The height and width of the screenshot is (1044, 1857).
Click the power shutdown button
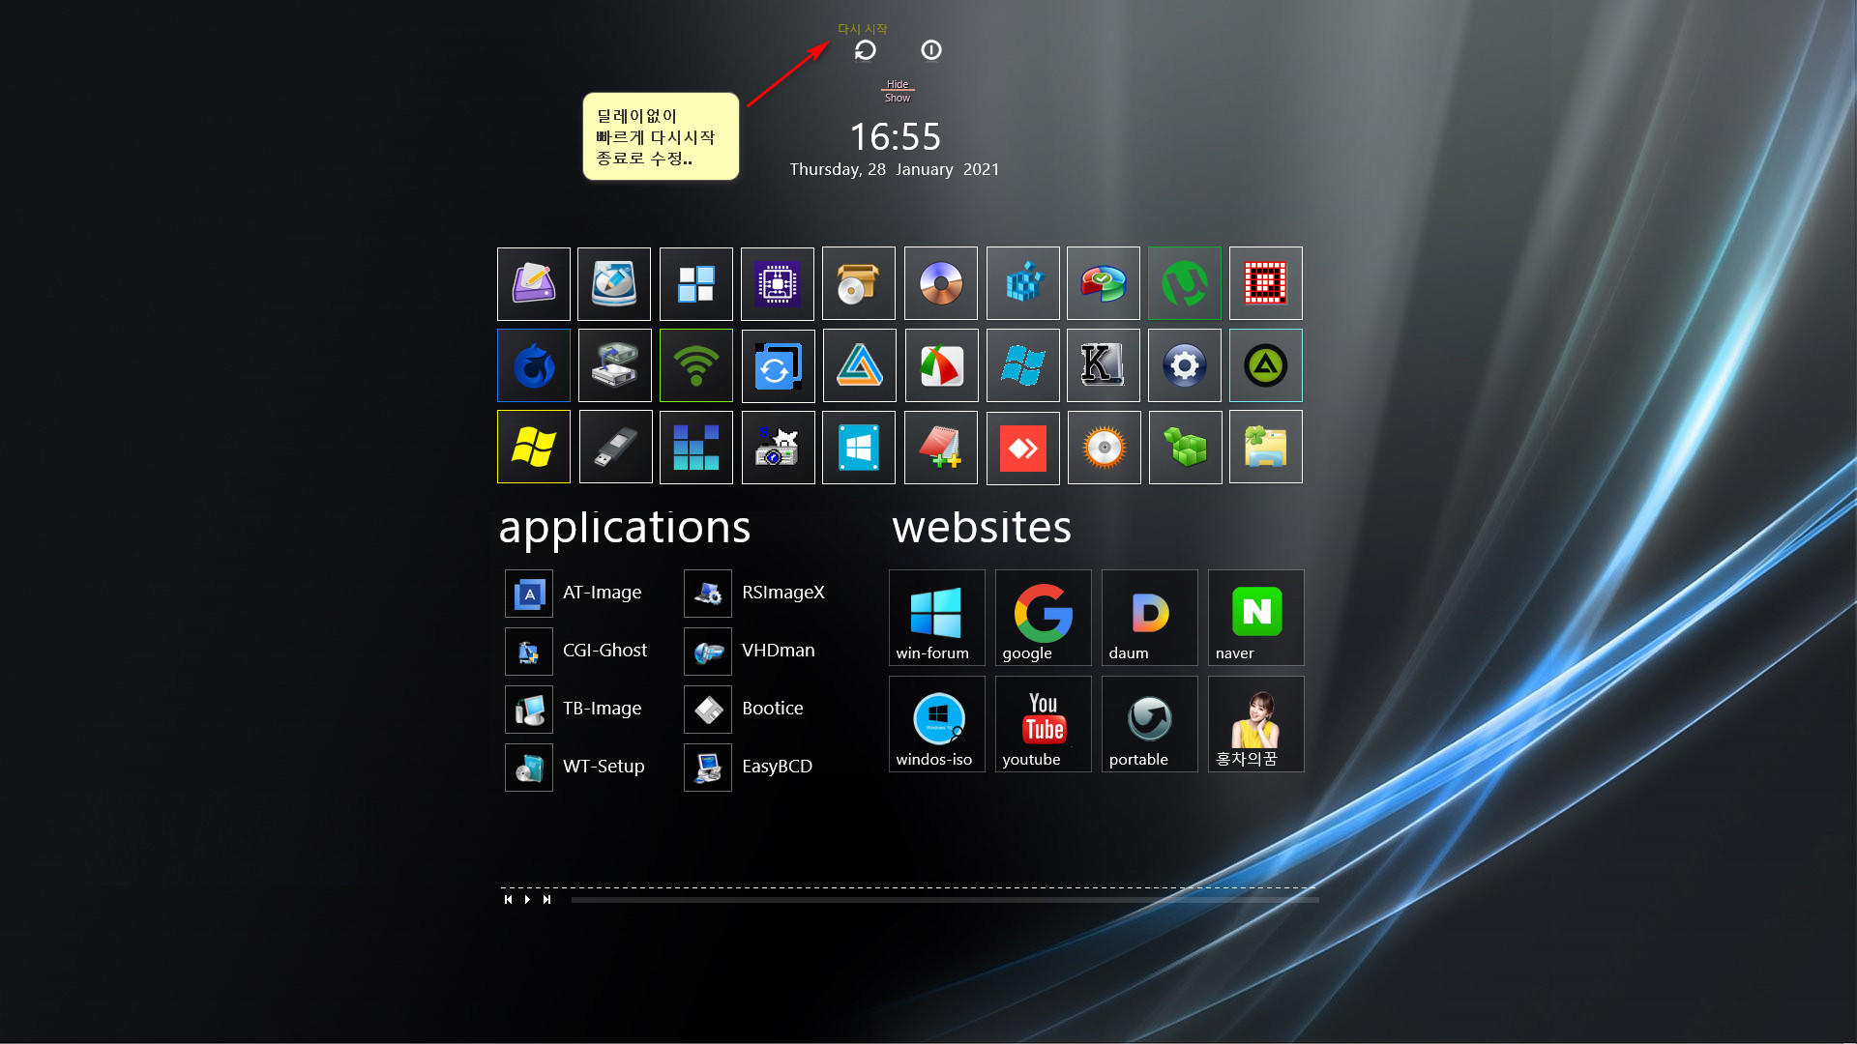coord(931,49)
